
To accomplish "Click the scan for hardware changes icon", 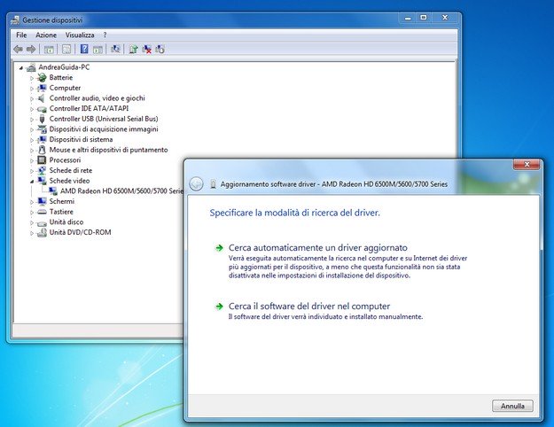I will tap(115, 49).
